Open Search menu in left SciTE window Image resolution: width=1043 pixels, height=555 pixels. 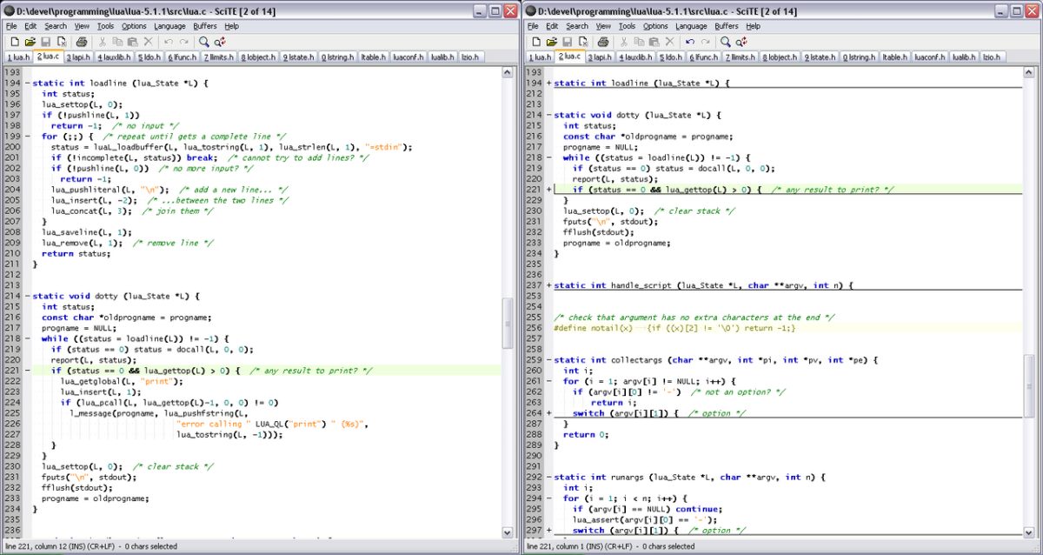tap(56, 26)
